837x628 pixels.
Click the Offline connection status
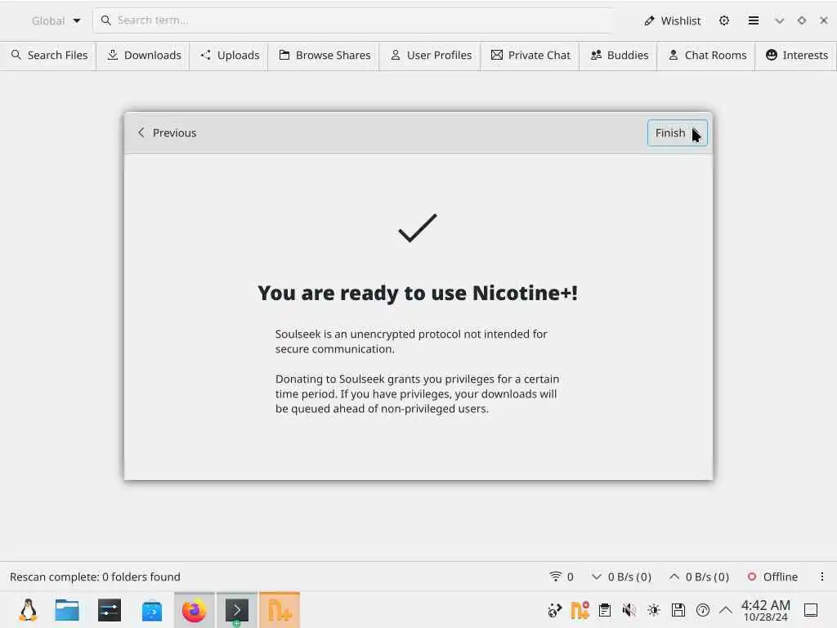pos(772,576)
